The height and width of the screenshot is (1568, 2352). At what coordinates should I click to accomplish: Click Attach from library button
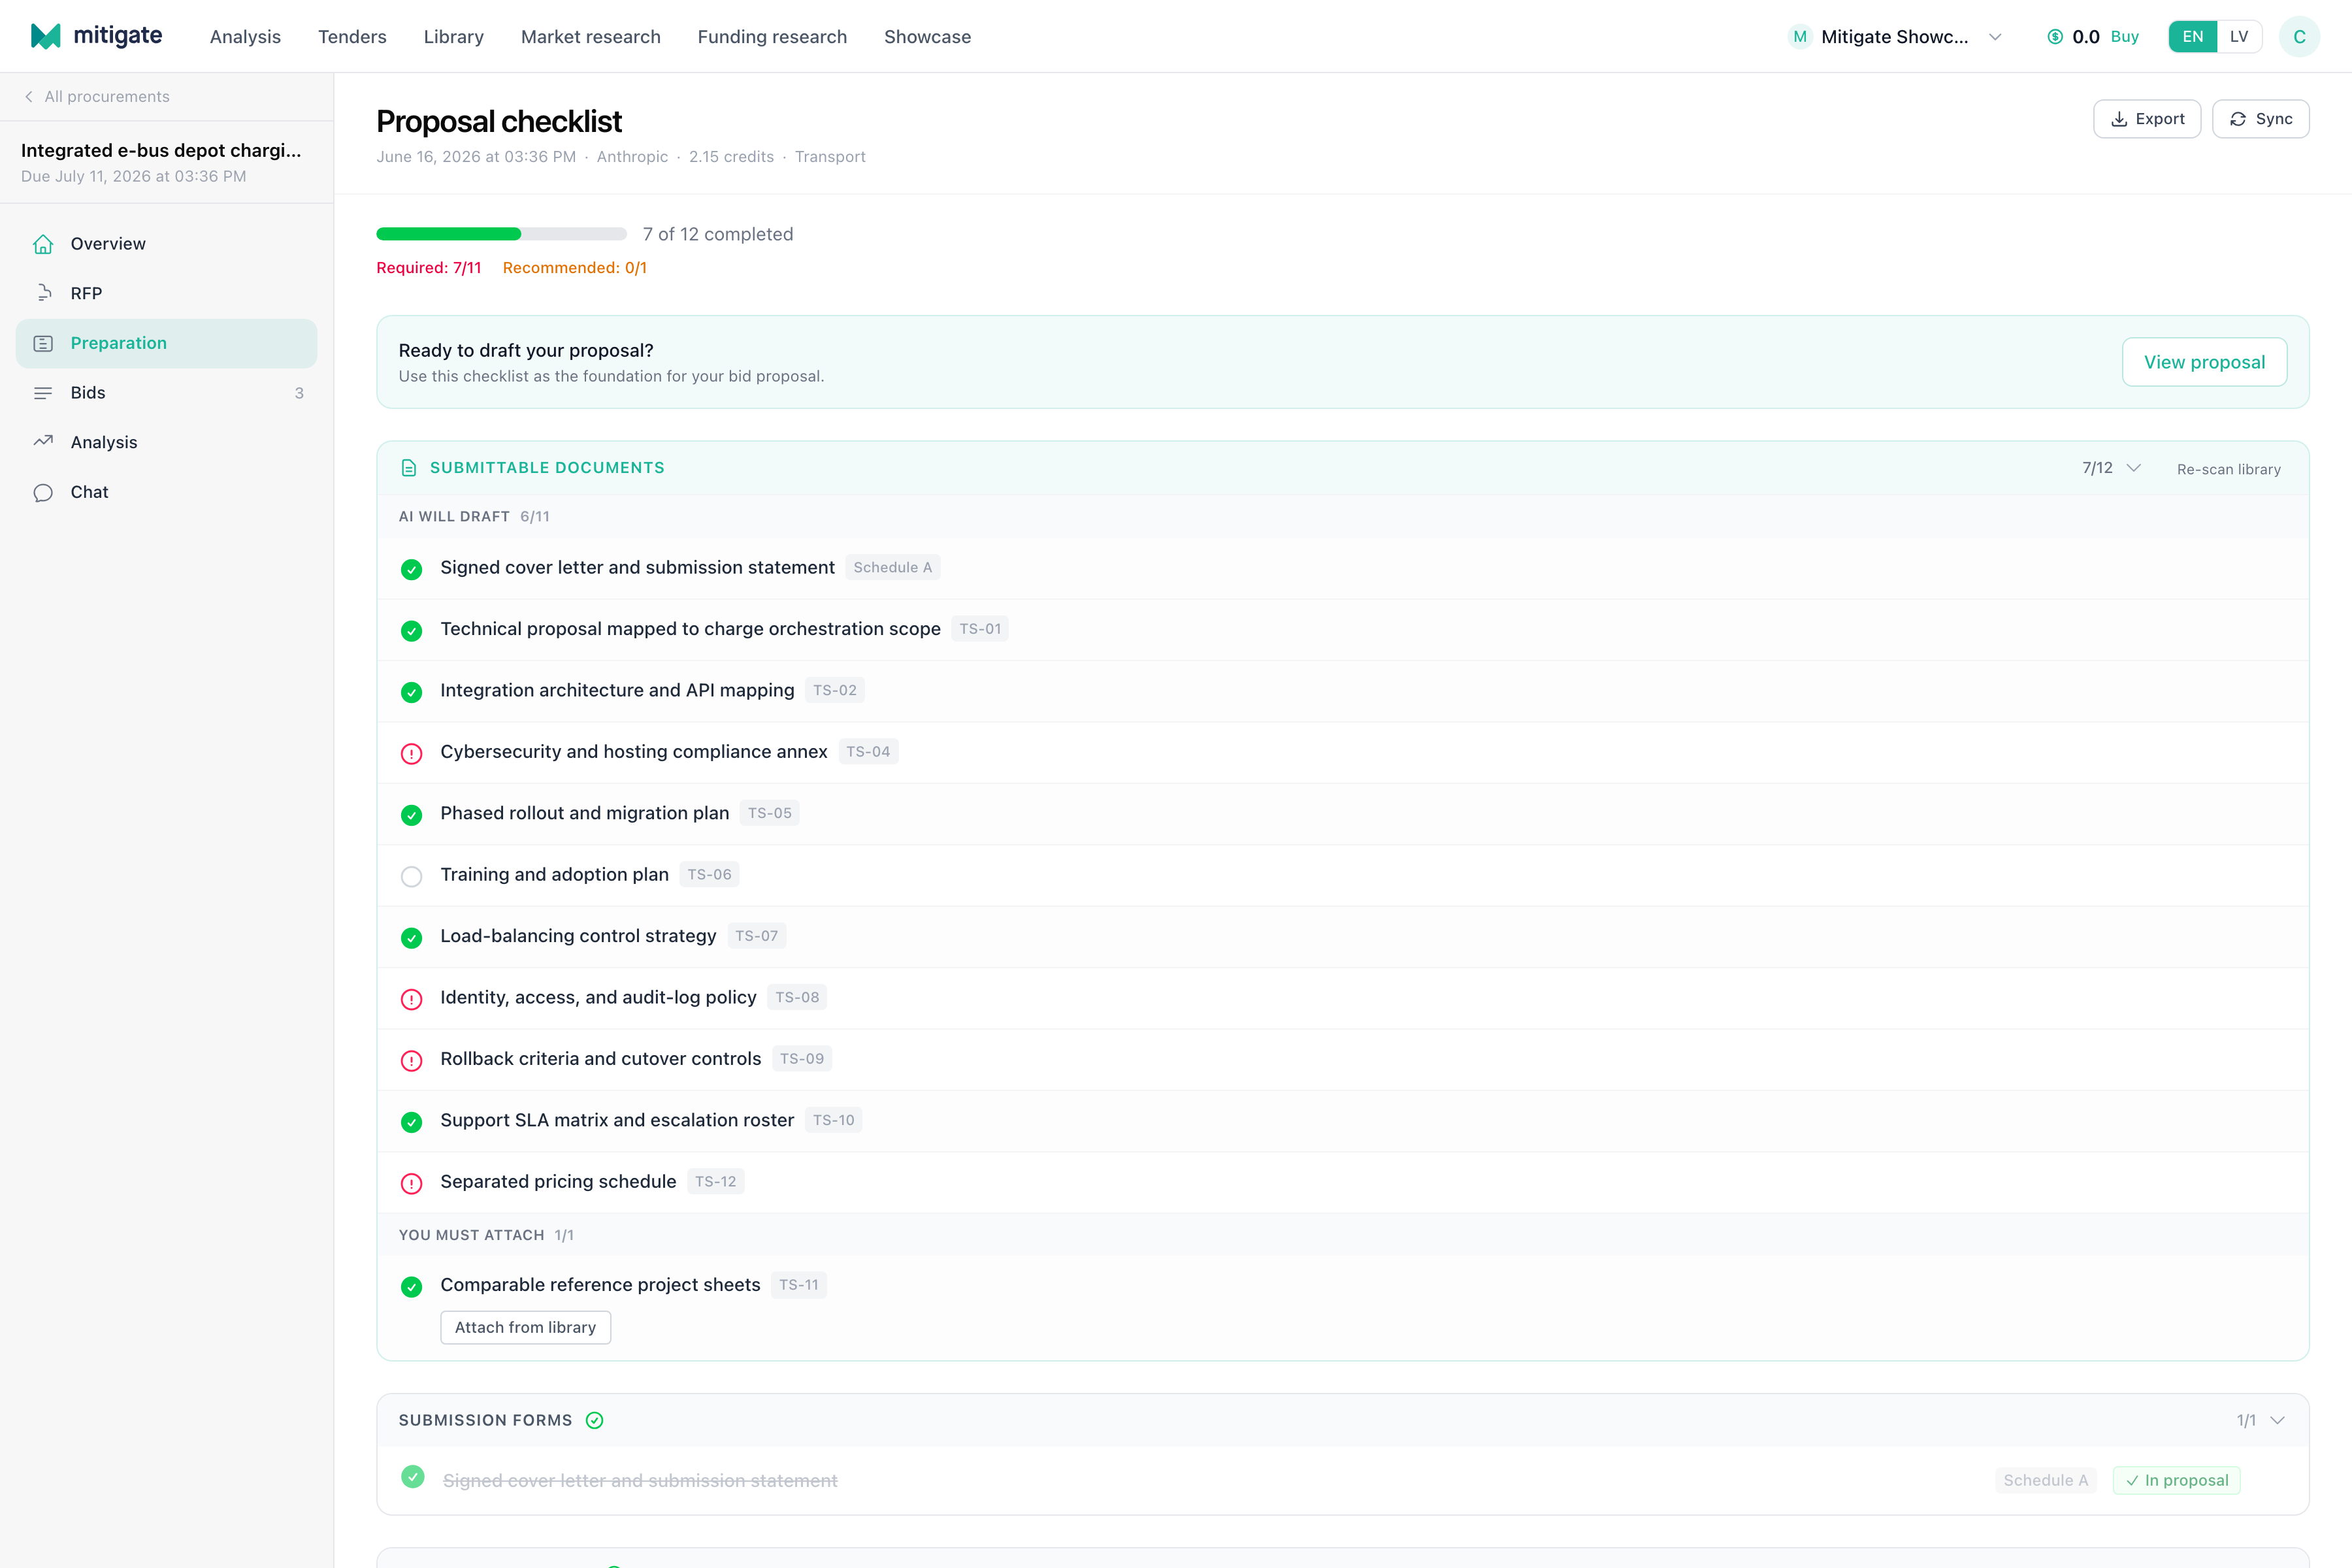coord(525,1327)
